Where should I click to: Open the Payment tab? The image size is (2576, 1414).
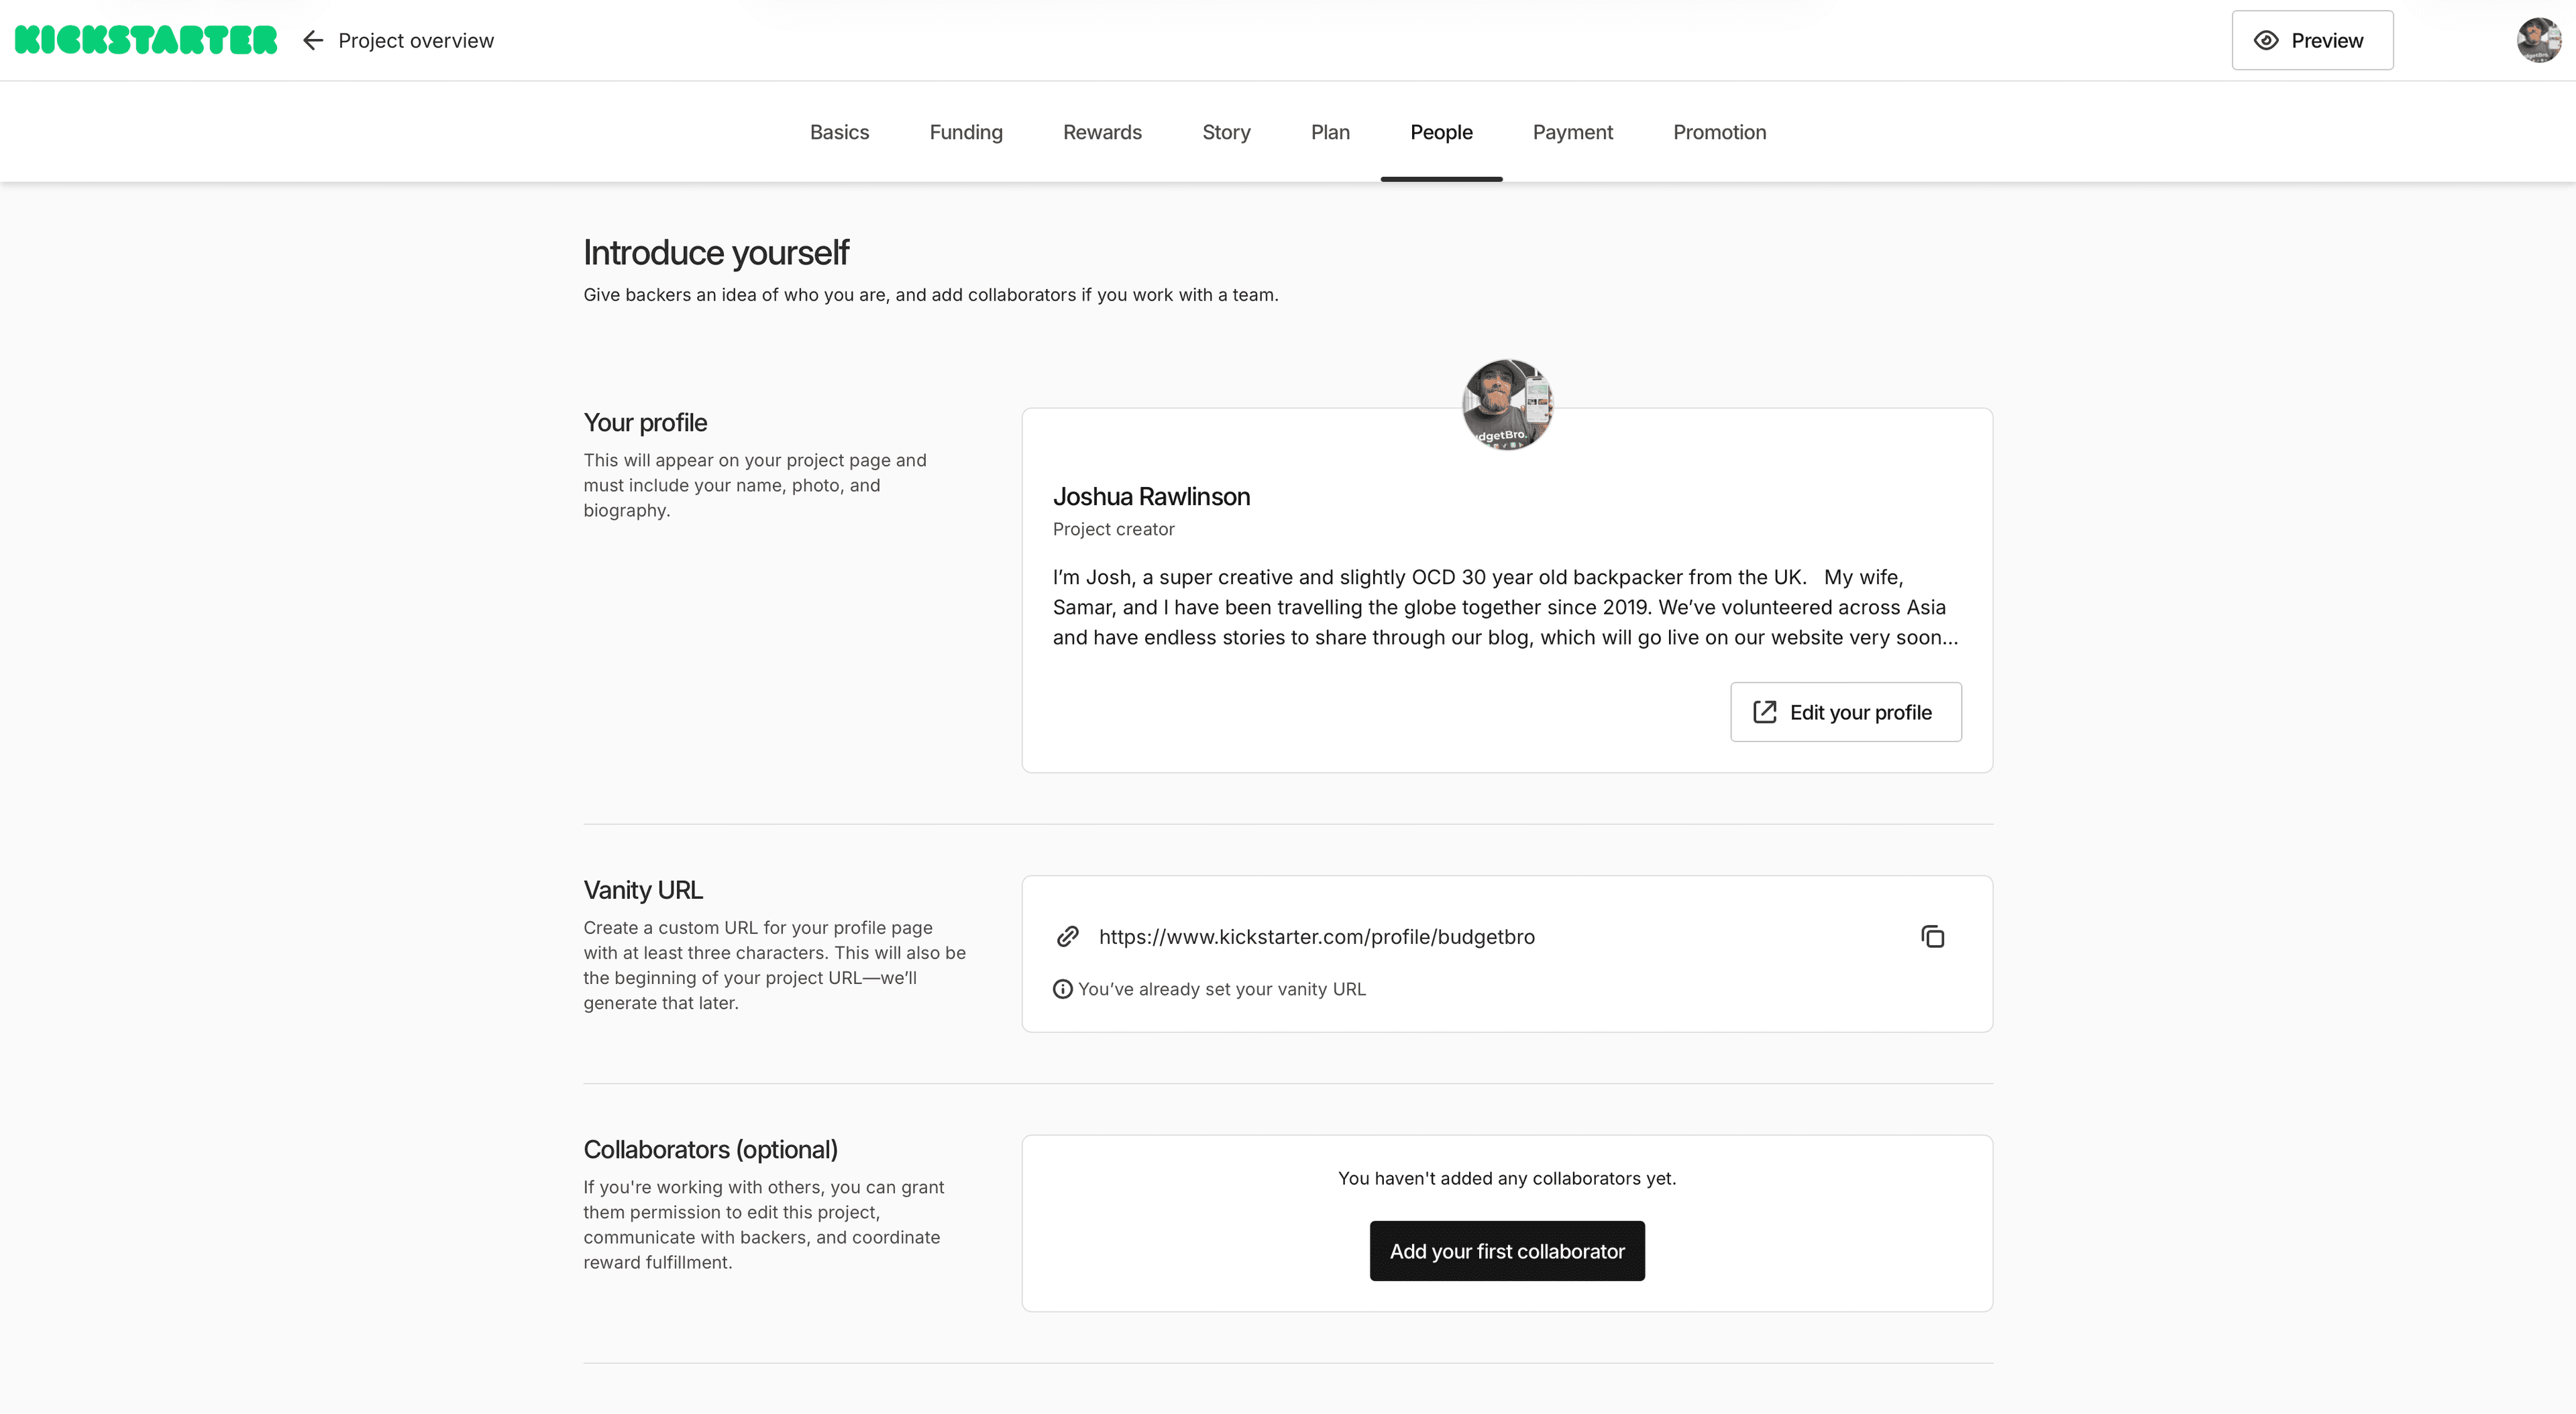coord(1572,132)
